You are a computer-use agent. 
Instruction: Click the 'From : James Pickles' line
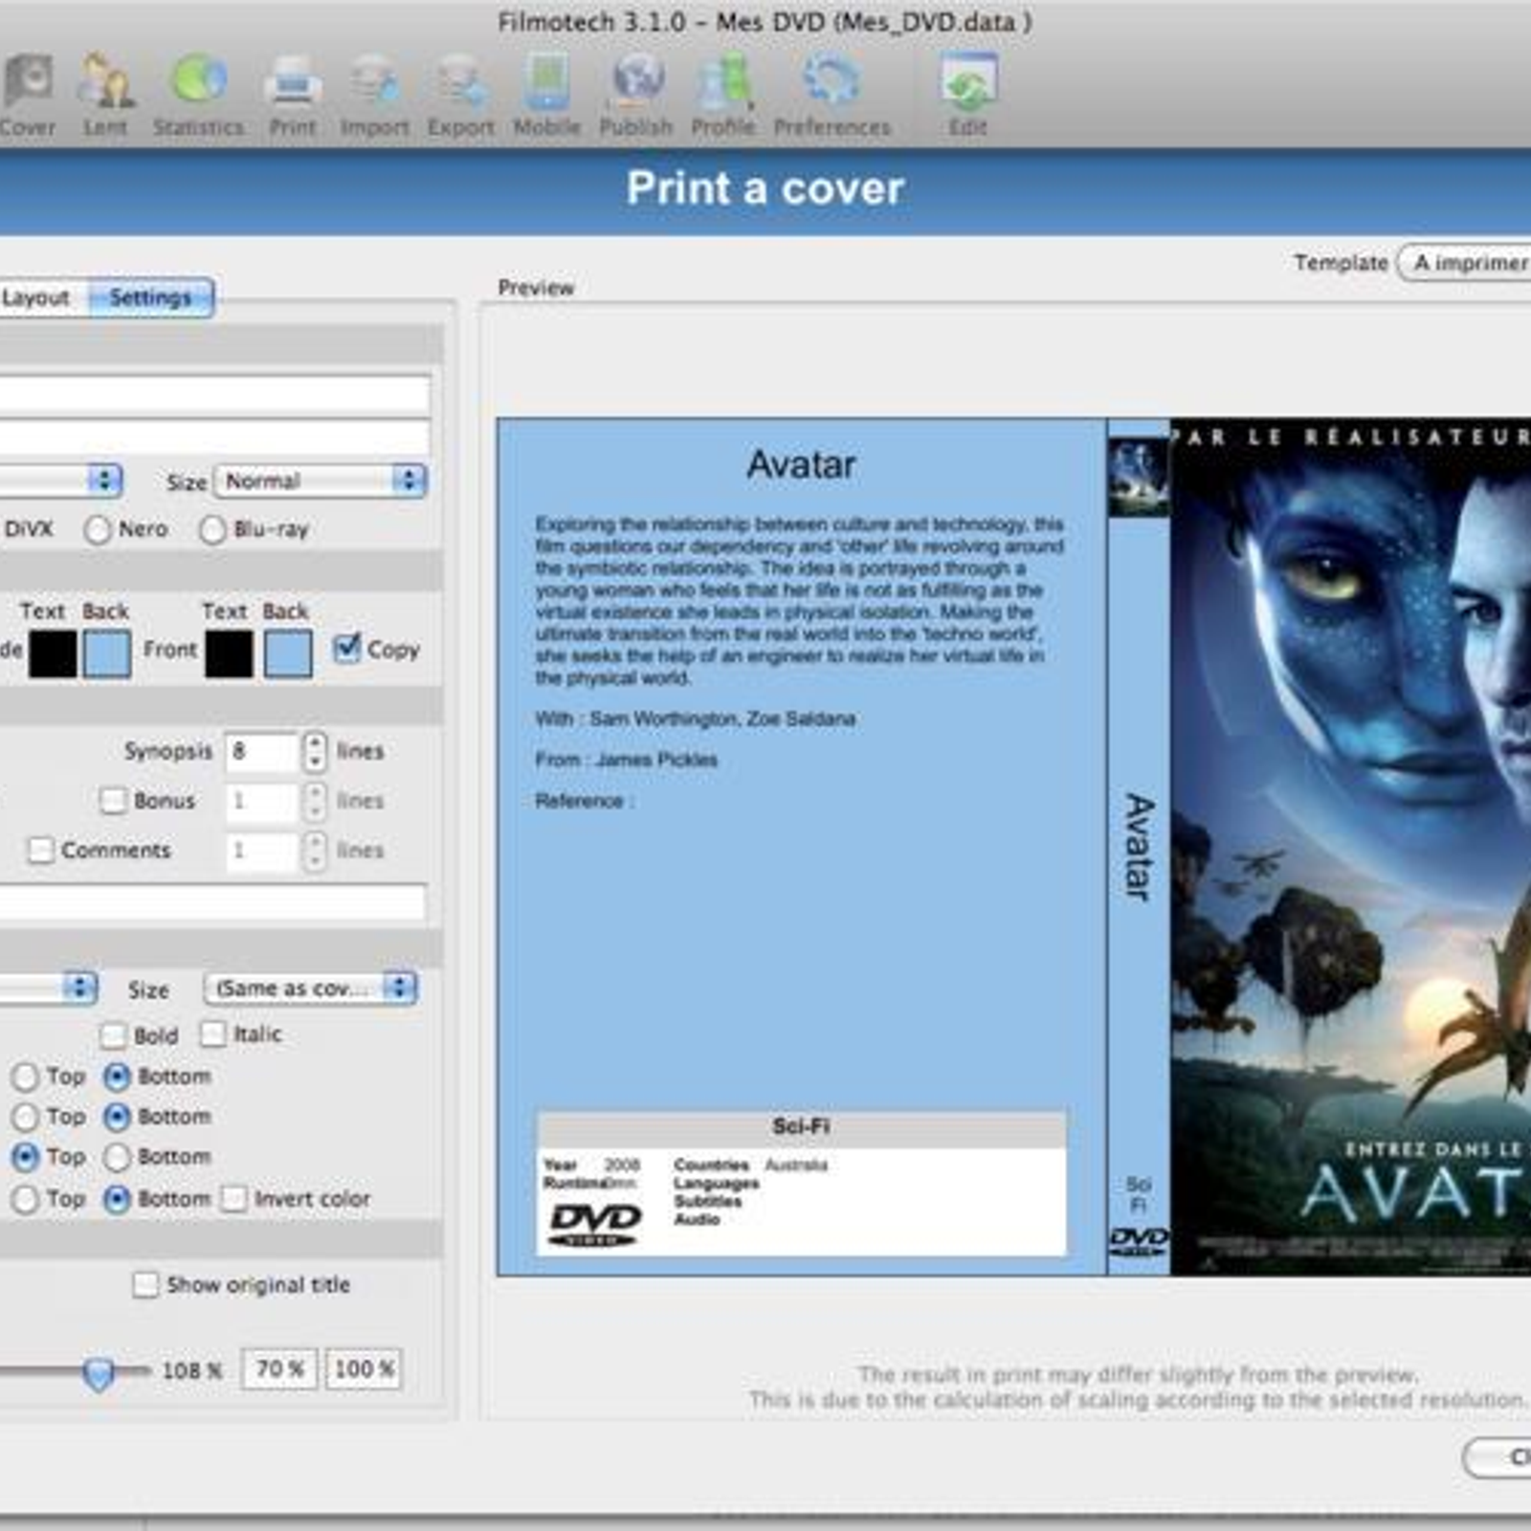627,760
